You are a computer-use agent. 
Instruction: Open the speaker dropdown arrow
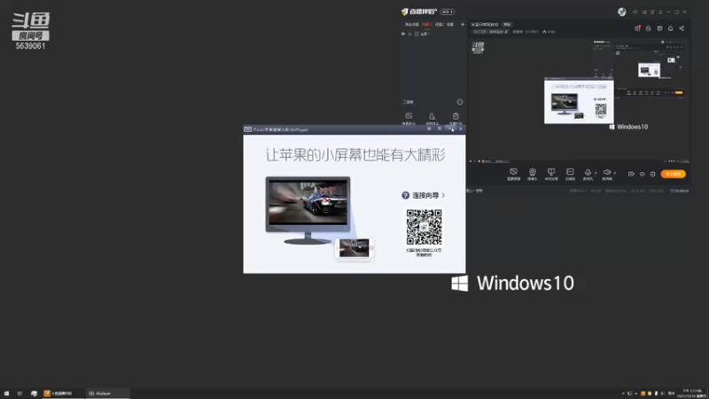(614, 173)
